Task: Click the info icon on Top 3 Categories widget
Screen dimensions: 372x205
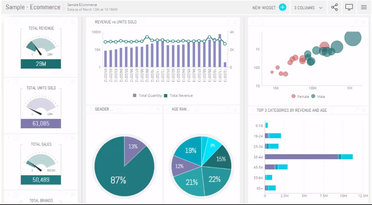Action: pyautogui.click(x=332, y=110)
